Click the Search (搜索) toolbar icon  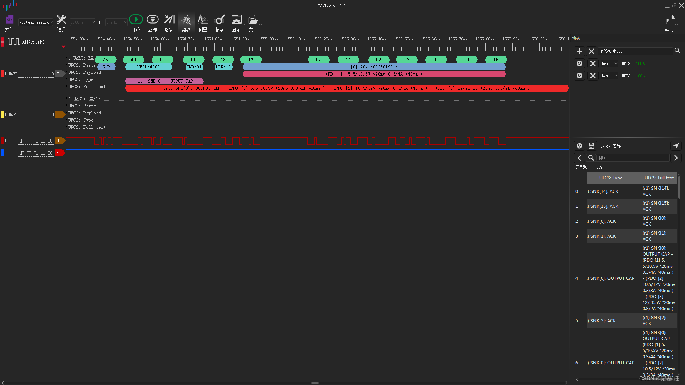click(x=219, y=20)
